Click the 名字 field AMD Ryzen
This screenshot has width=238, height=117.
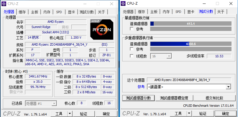[x=56, y=22]
